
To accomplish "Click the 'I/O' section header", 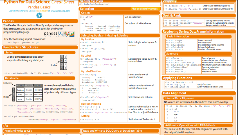I will tap(81, 126).
